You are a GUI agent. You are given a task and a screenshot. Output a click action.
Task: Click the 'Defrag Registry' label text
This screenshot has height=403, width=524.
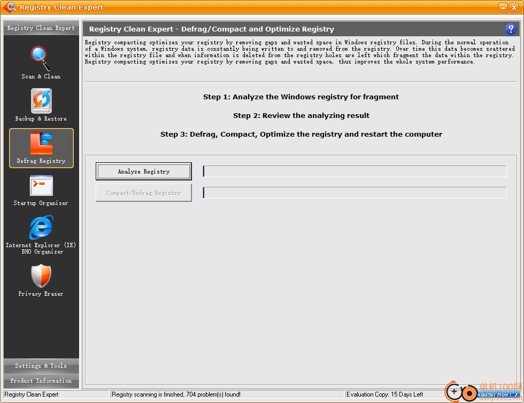pos(41,161)
